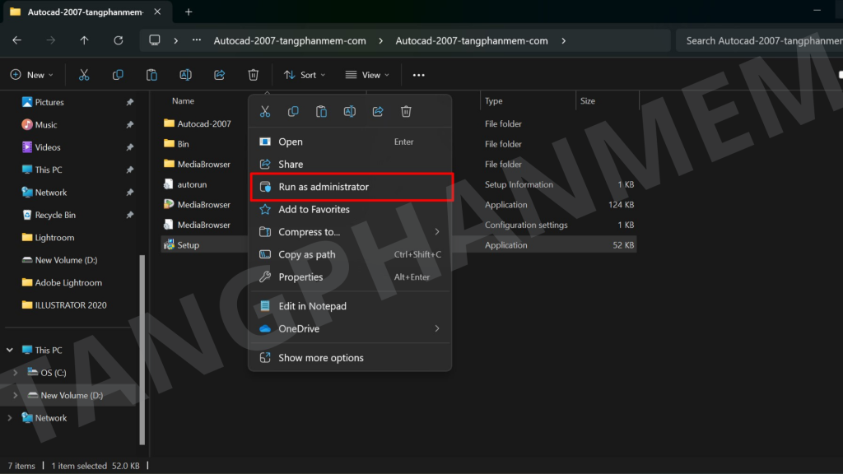Image resolution: width=843 pixels, height=474 pixels.
Task: Click the Rename icon in context menu
Action: (350, 112)
